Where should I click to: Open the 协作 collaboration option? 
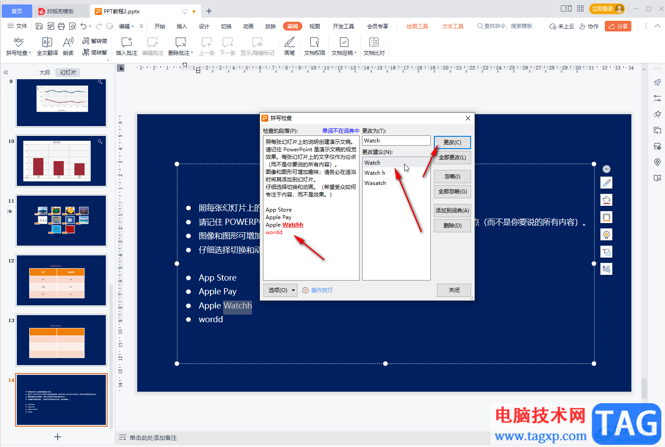coord(589,26)
